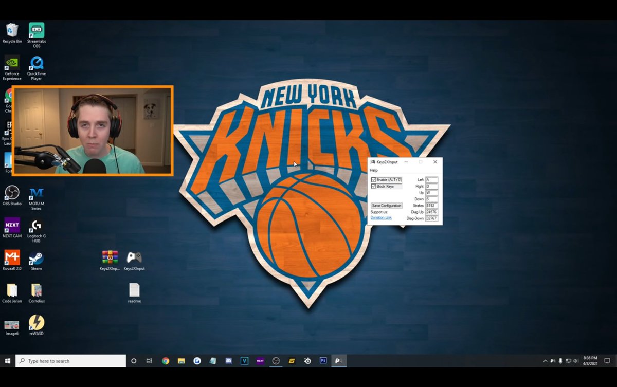Switch to OBS Studio on taskbar

[276, 361]
